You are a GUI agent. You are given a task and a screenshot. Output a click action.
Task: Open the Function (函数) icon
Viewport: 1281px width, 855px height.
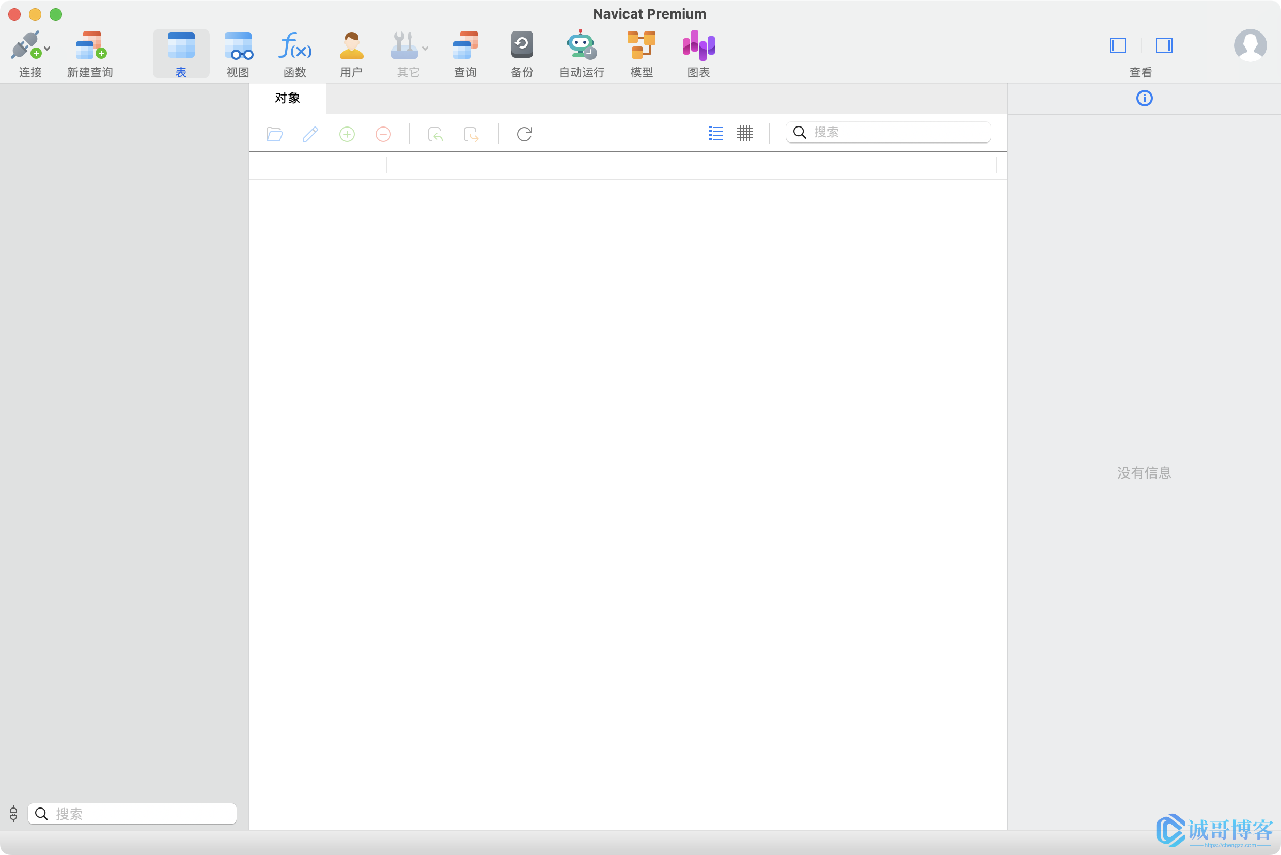(295, 45)
